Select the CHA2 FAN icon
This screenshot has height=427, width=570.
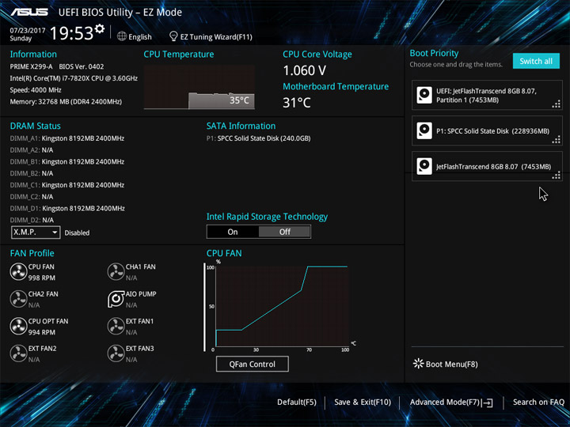pyautogui.click(x=18, y=299)
